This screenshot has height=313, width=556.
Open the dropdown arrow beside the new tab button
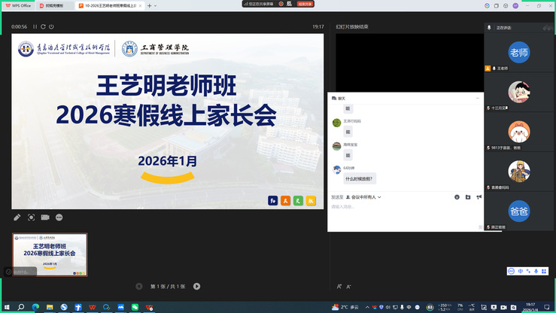(158, 5)
